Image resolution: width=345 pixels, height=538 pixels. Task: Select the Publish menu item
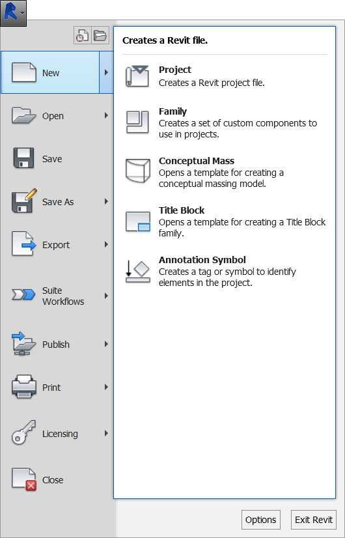tap(57, 344)
